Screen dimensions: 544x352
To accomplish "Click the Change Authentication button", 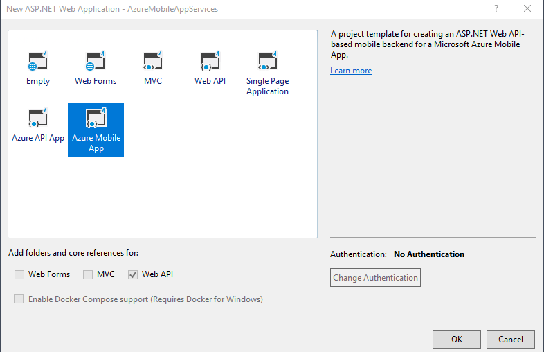I will click(375, 277).
